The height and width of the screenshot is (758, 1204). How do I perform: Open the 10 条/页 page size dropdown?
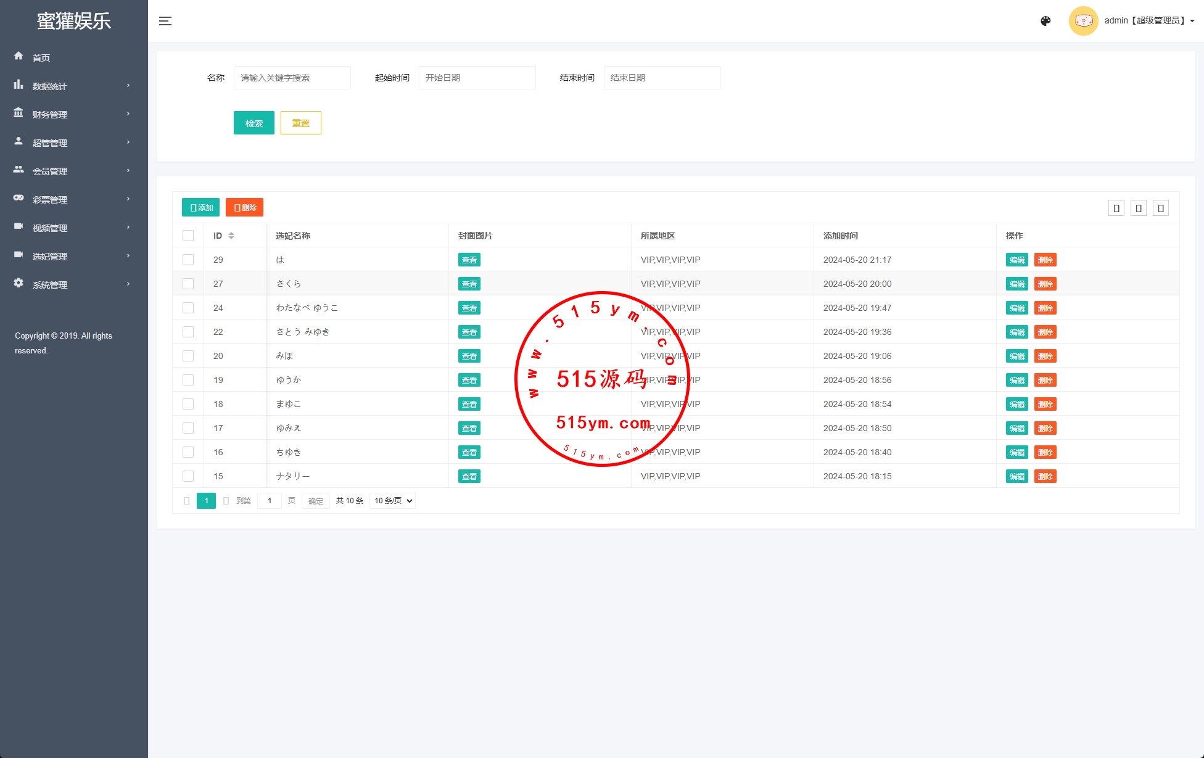(x=393, y=501)
